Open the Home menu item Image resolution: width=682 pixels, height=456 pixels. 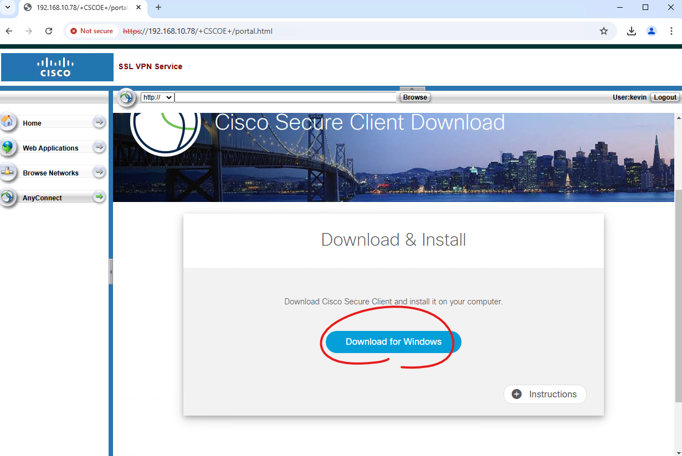point(53,123)
